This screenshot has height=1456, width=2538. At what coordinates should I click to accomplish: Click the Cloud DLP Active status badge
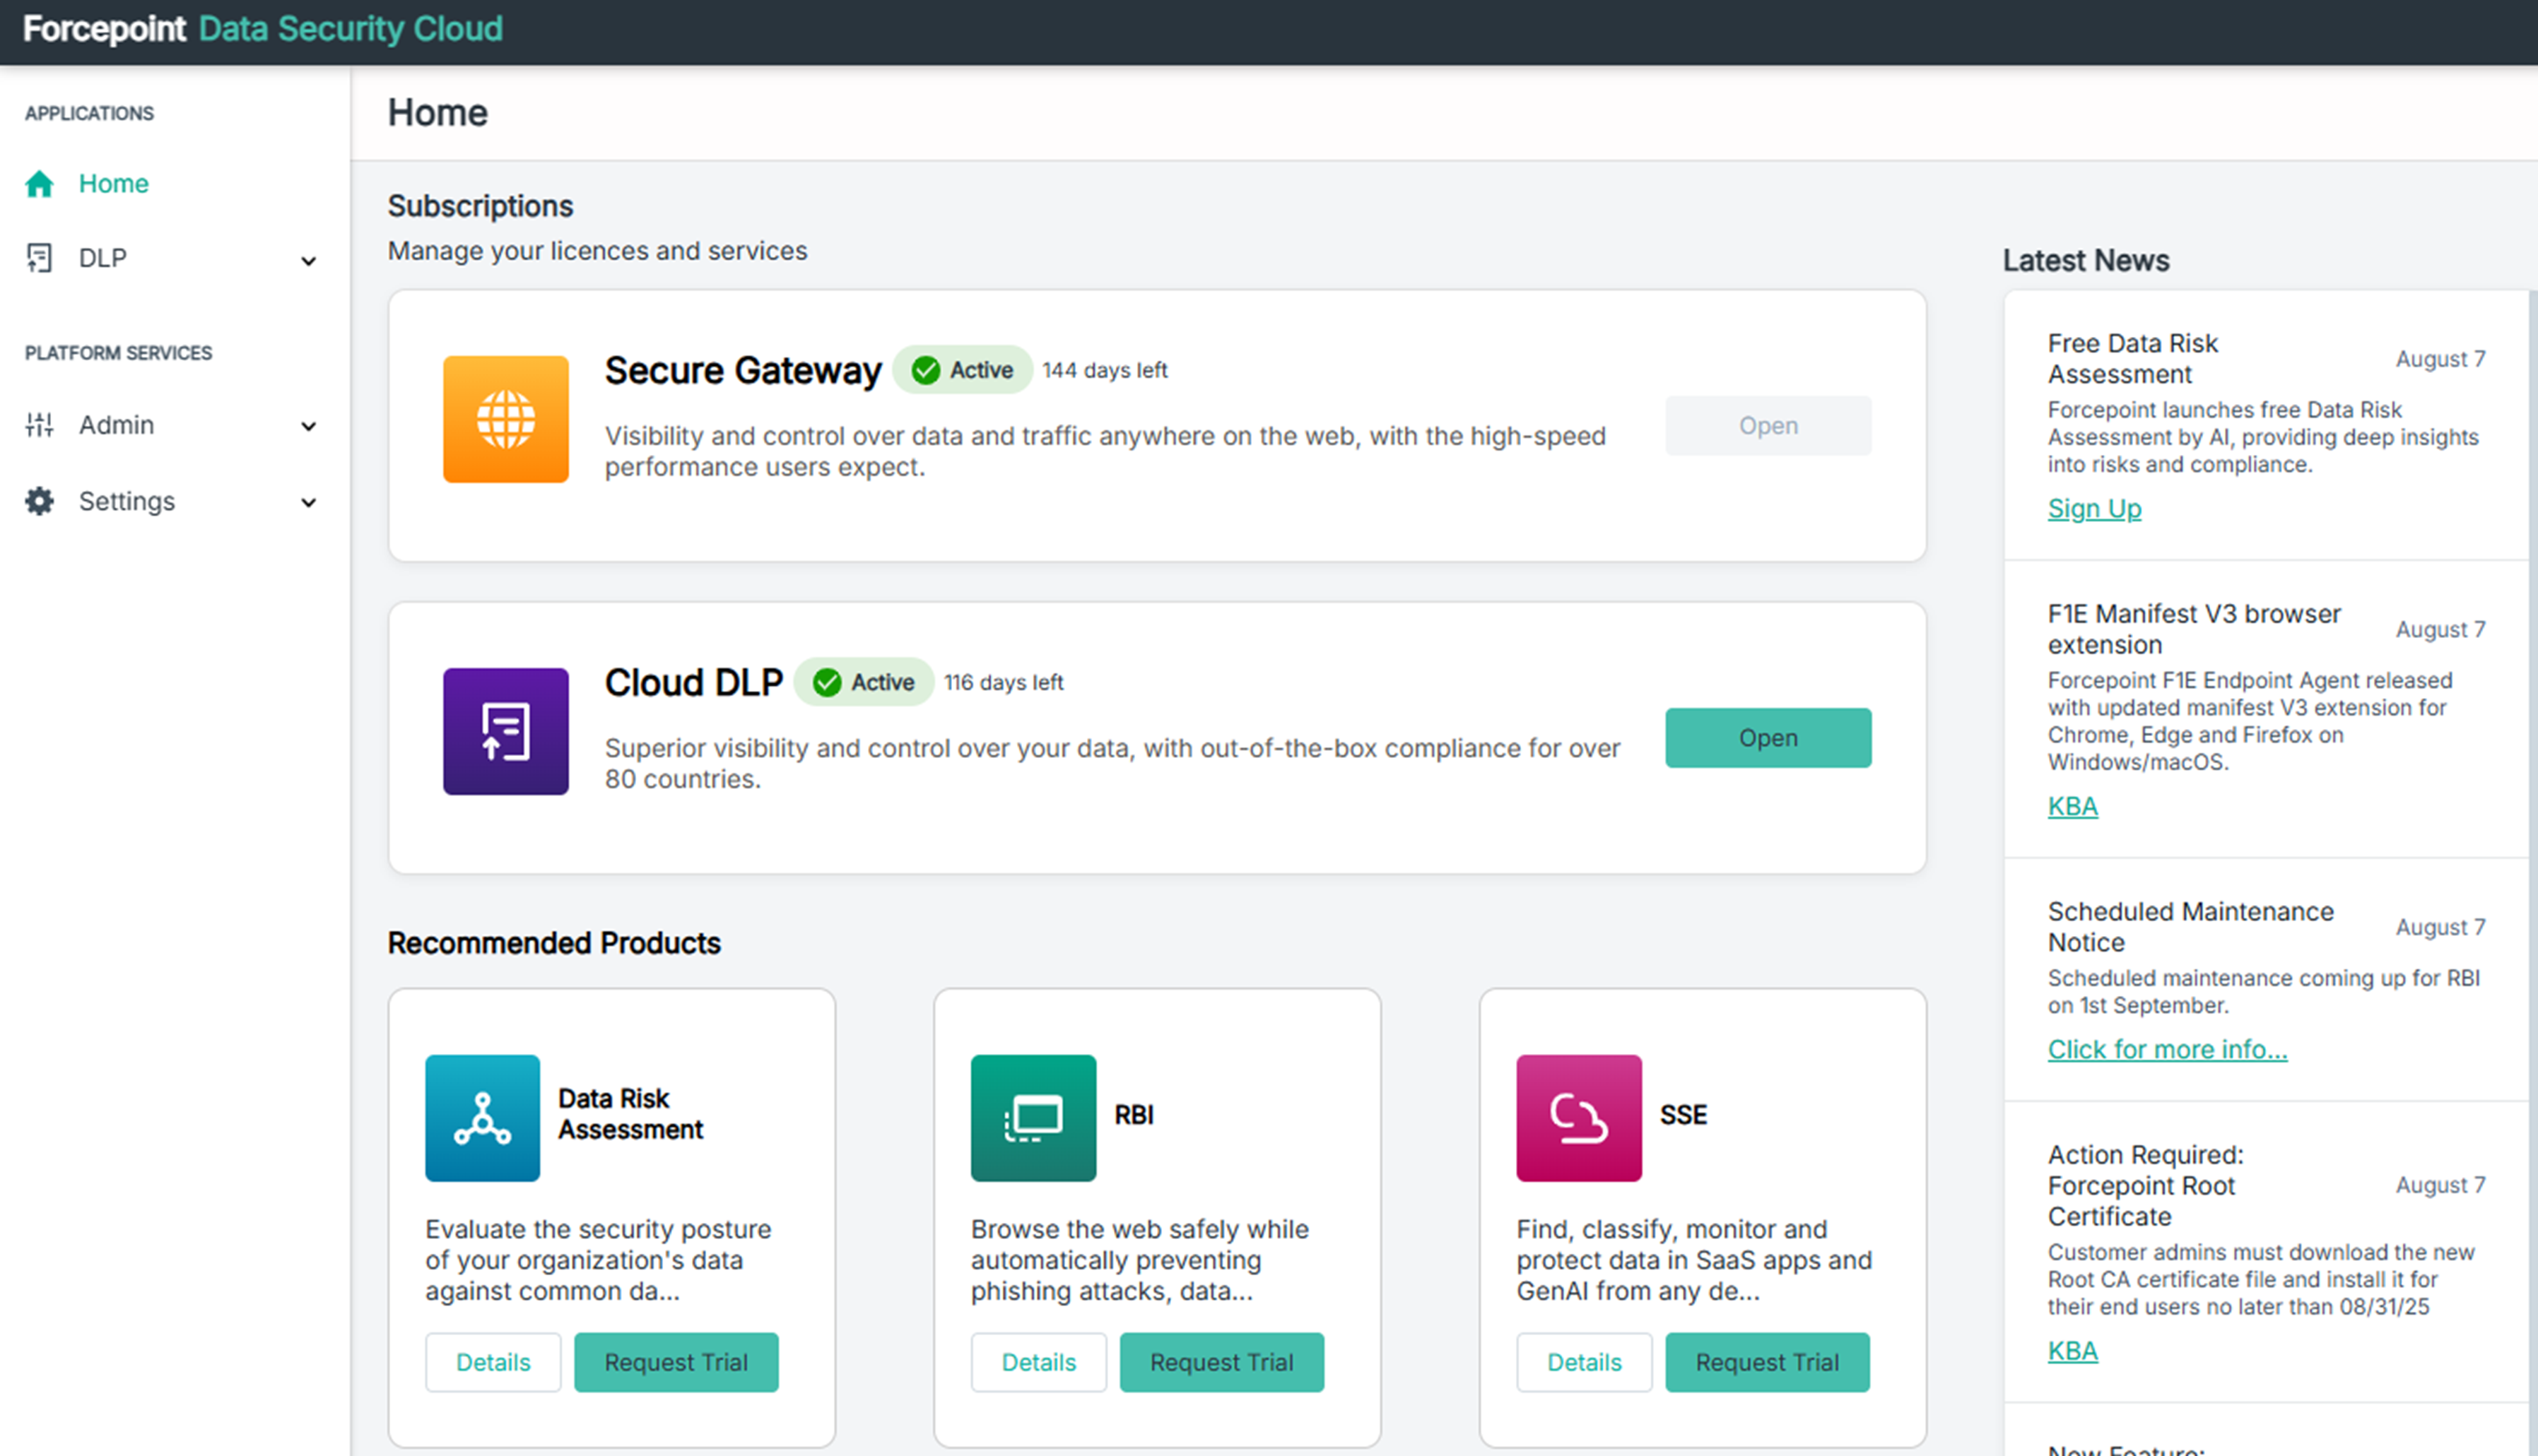point(864,682)
